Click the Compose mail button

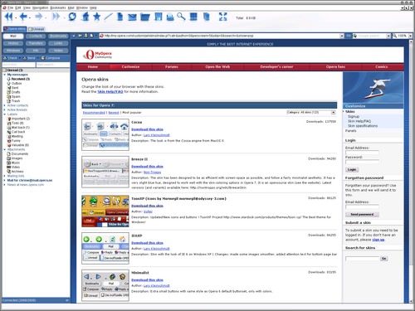coord(51,58)
